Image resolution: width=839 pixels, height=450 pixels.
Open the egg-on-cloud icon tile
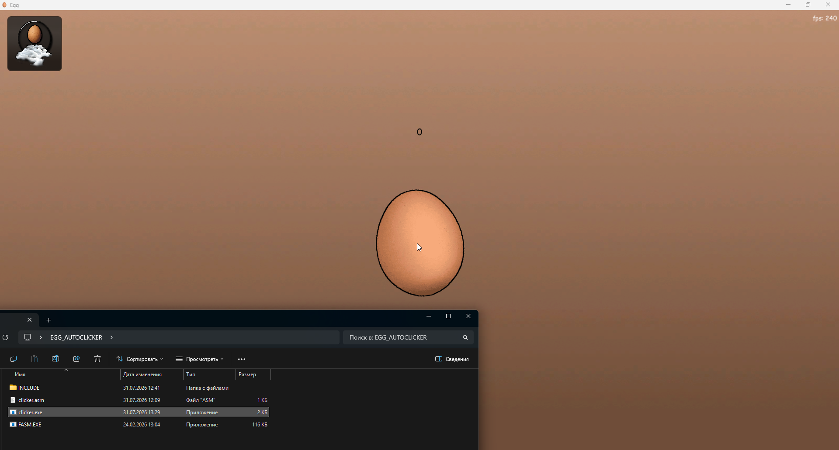pyautogui.click(x=35, y=44)
